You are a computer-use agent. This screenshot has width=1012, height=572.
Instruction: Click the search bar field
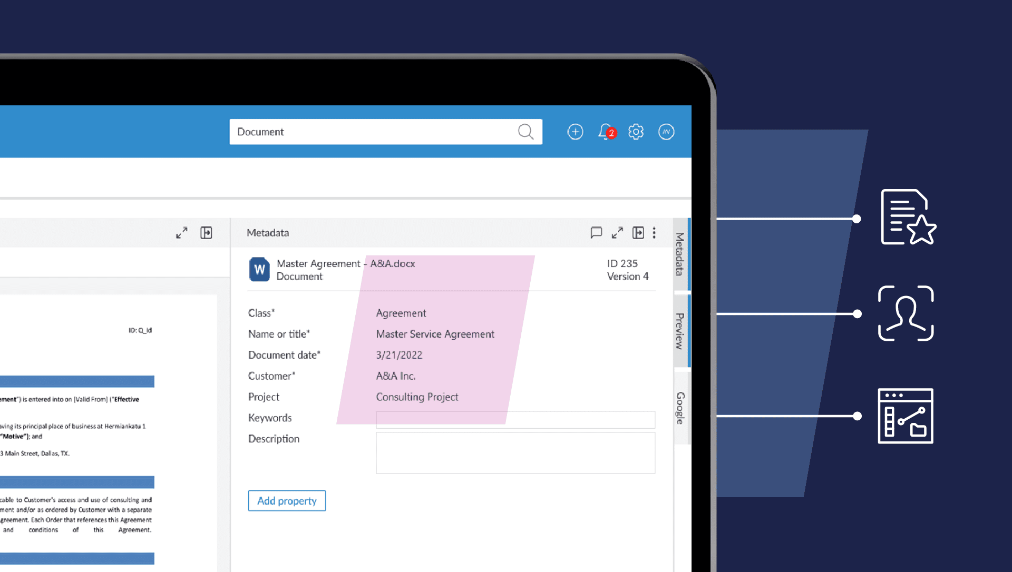[x=385, y=131]
